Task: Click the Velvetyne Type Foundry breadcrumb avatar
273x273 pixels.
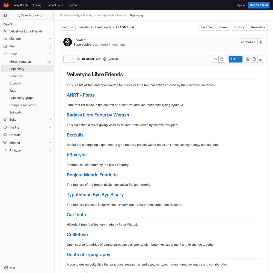Action: point(61,15)
